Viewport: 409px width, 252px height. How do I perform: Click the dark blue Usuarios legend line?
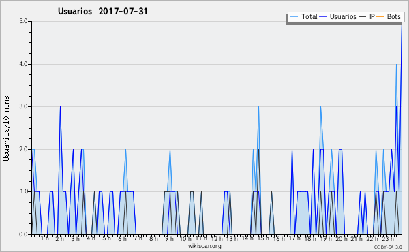pos(323,17)
